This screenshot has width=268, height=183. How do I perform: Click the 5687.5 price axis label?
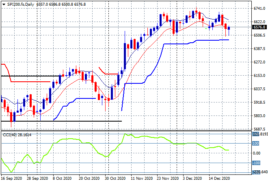point(259,129)
